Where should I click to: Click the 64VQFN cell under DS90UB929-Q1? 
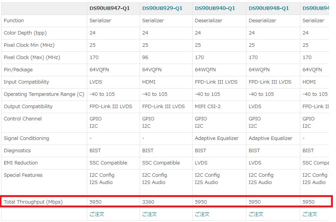pos(152,70)
